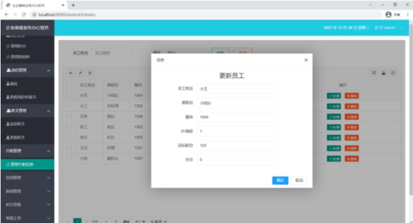Click the print icon at table right

click(393, 73)
